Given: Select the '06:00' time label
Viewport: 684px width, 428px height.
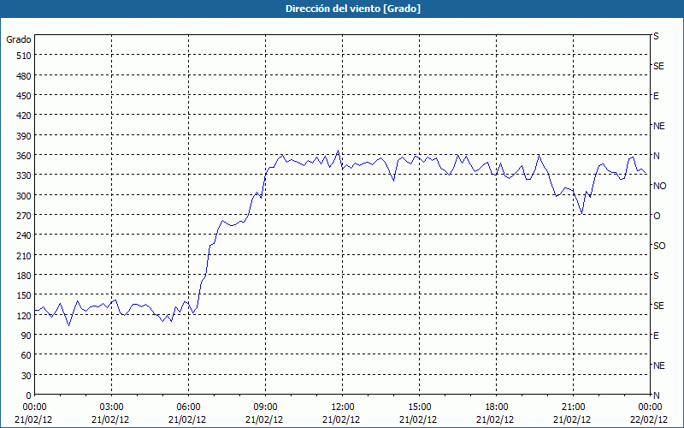Looking at the screenshot, I should [x=188, y=407].
